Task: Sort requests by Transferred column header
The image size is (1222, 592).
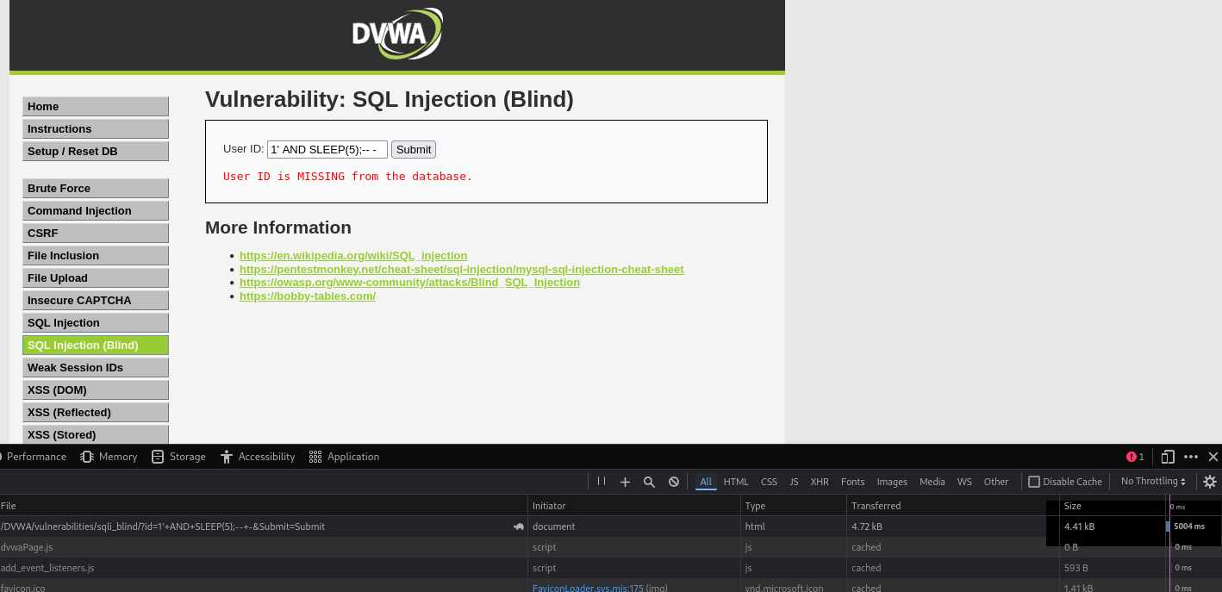Action: pyautogui.click(x=876, y=506)
